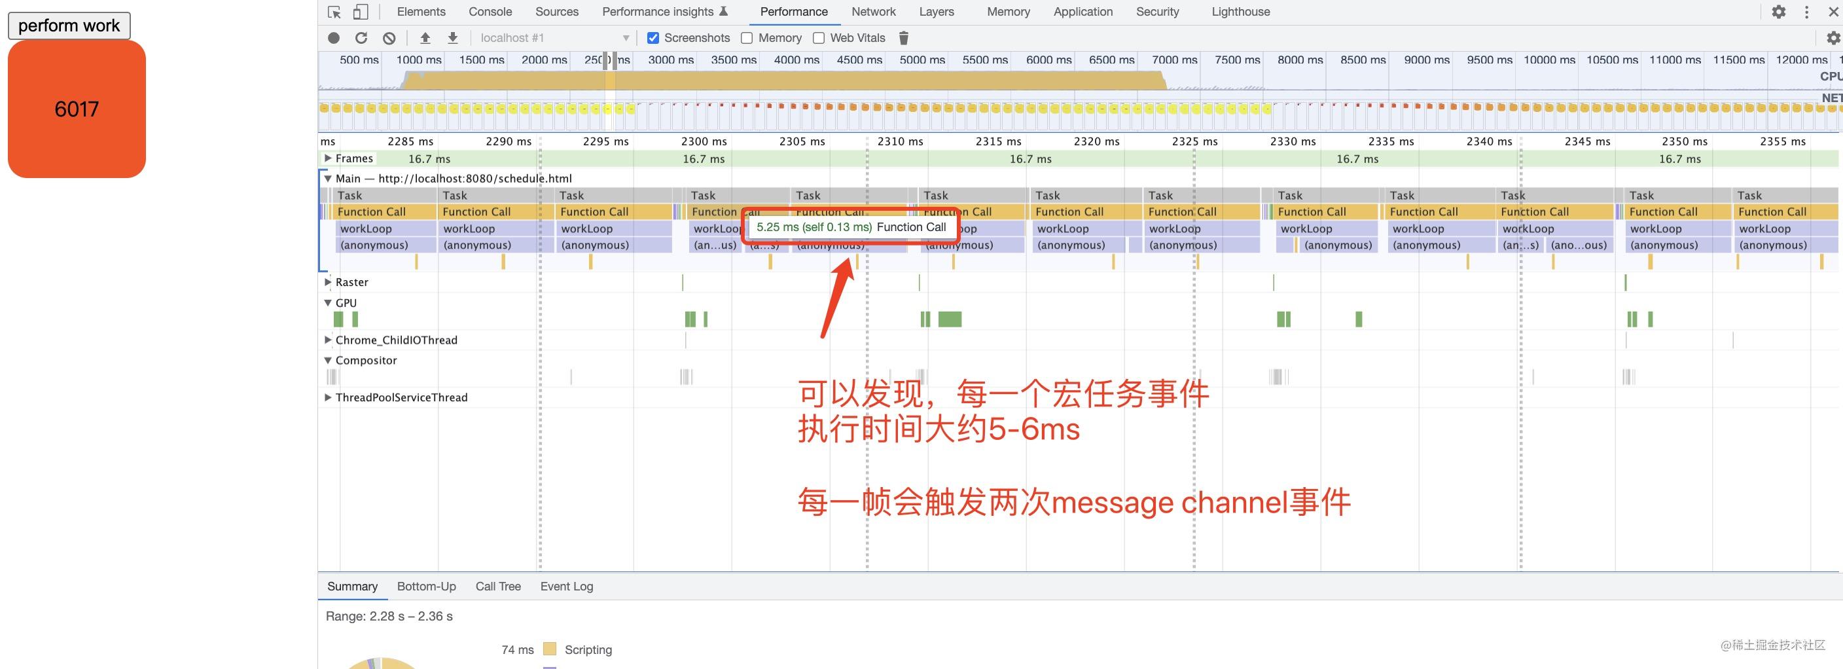This screenshot has width=1843, height=669.
Task: Open the Console tab
Action: (x=490, y=12)
